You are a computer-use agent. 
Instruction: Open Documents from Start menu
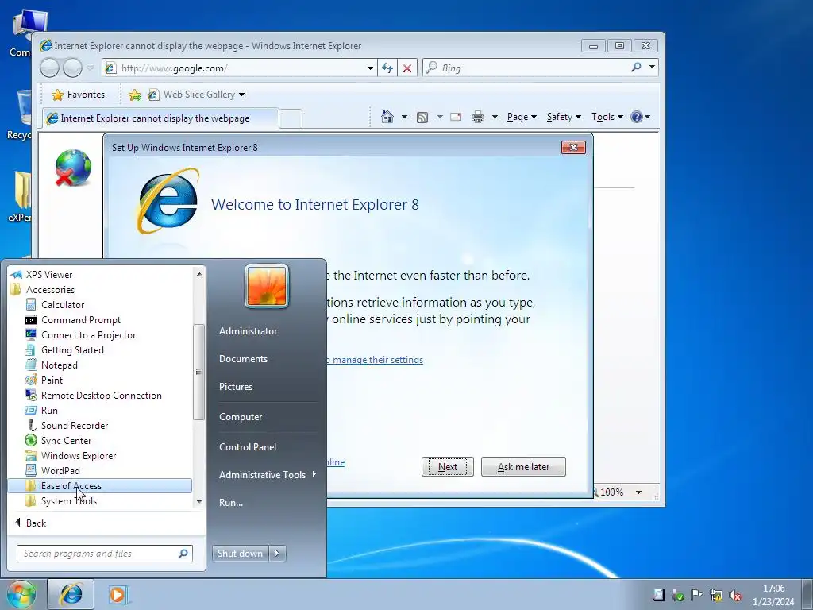243,359
